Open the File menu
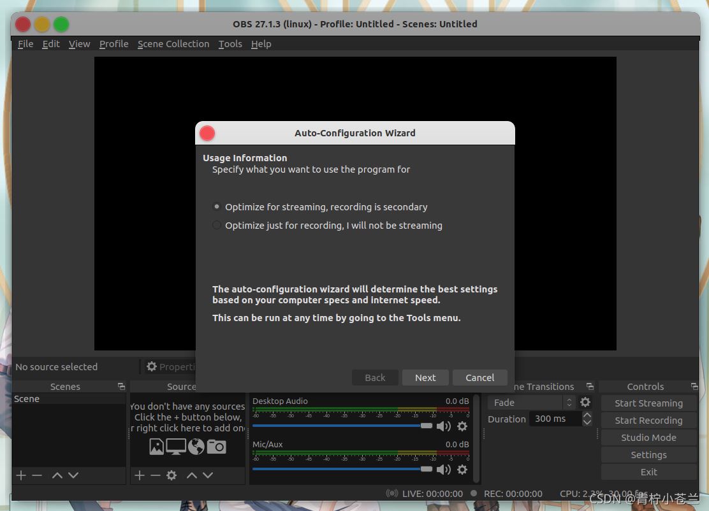The image size is (709, 511). pyautogui.click(x=26, y=44)
